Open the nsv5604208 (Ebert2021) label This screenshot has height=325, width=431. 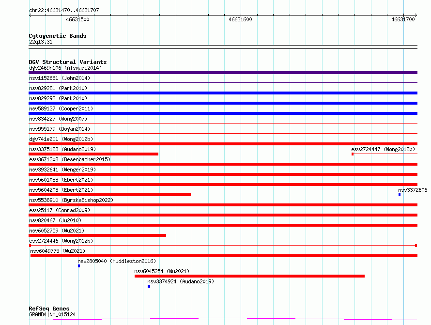pos(61,190)
